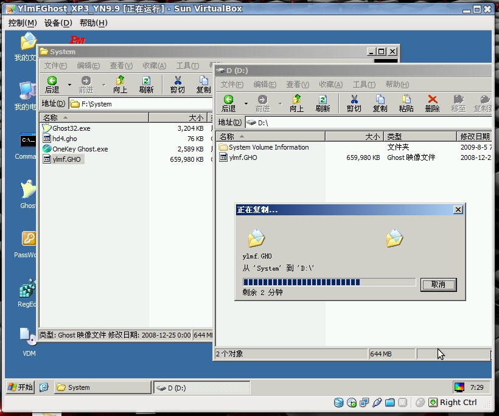
Task: Sort by Name (名称) column in D: window
Action: coord(271,136)
